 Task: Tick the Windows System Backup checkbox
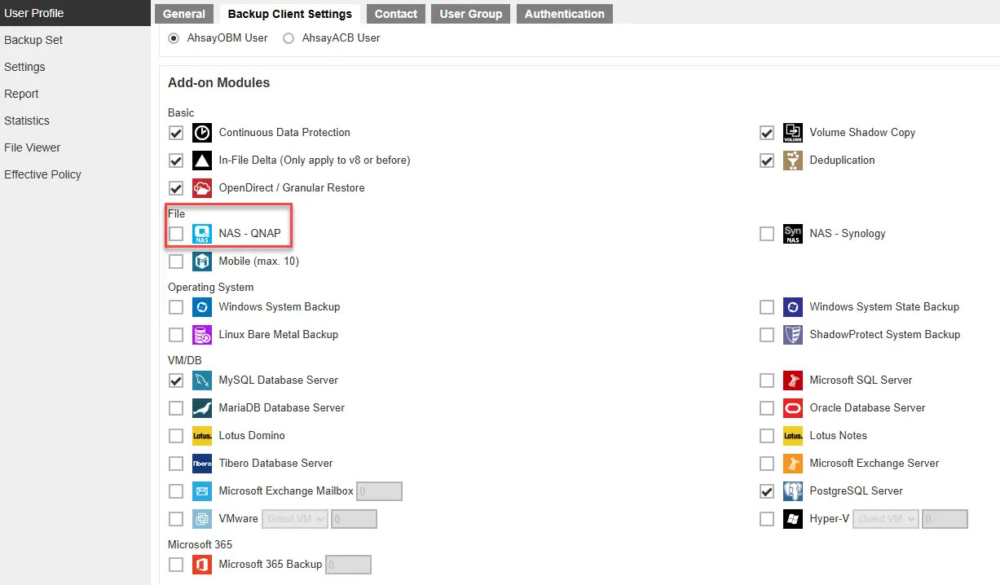[x=176, y=307]
